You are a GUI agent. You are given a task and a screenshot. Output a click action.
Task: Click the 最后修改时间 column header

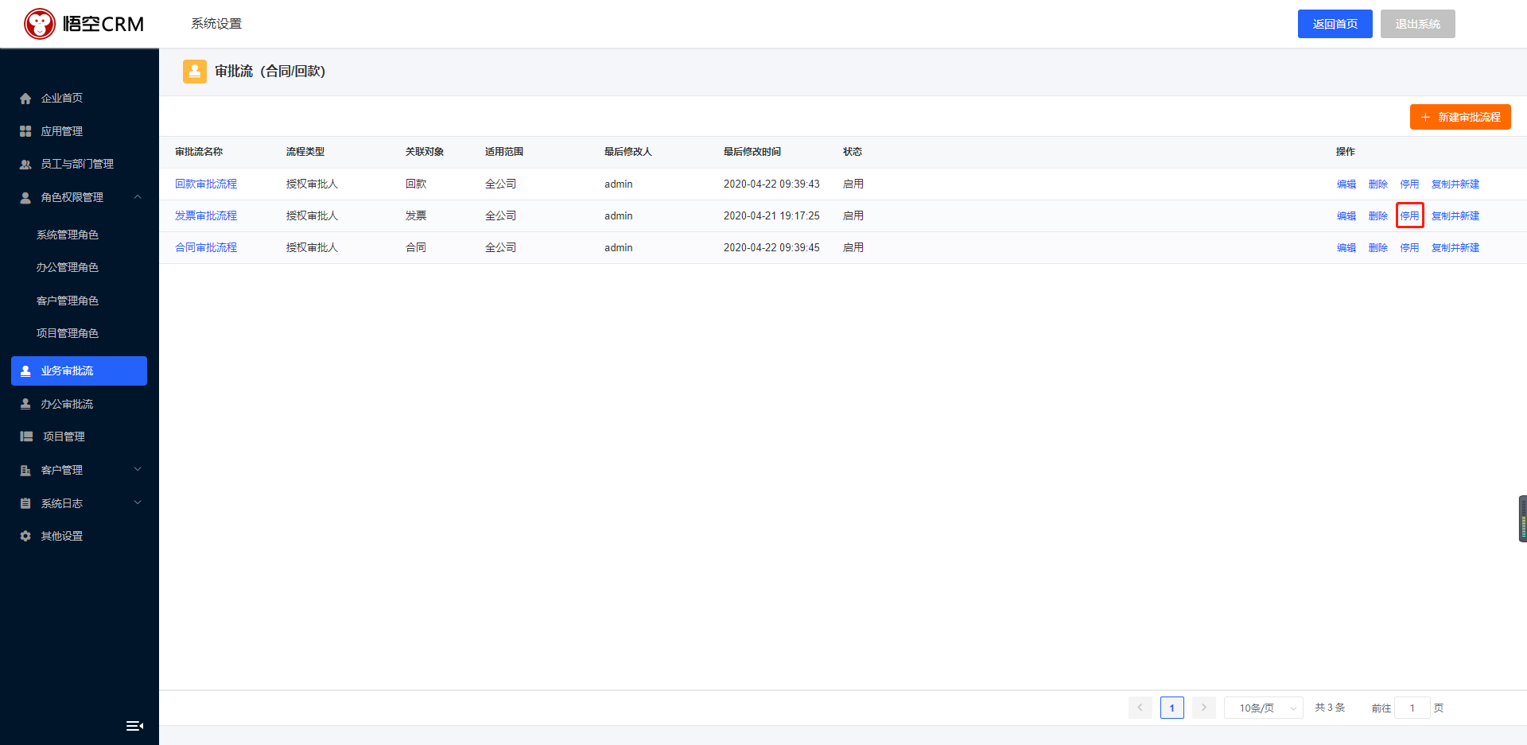coord(752,152)
